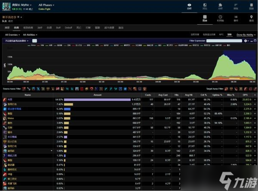Select the 时间轴 timeline view icon
Screen dimensions: 258x191
[220, 18]
